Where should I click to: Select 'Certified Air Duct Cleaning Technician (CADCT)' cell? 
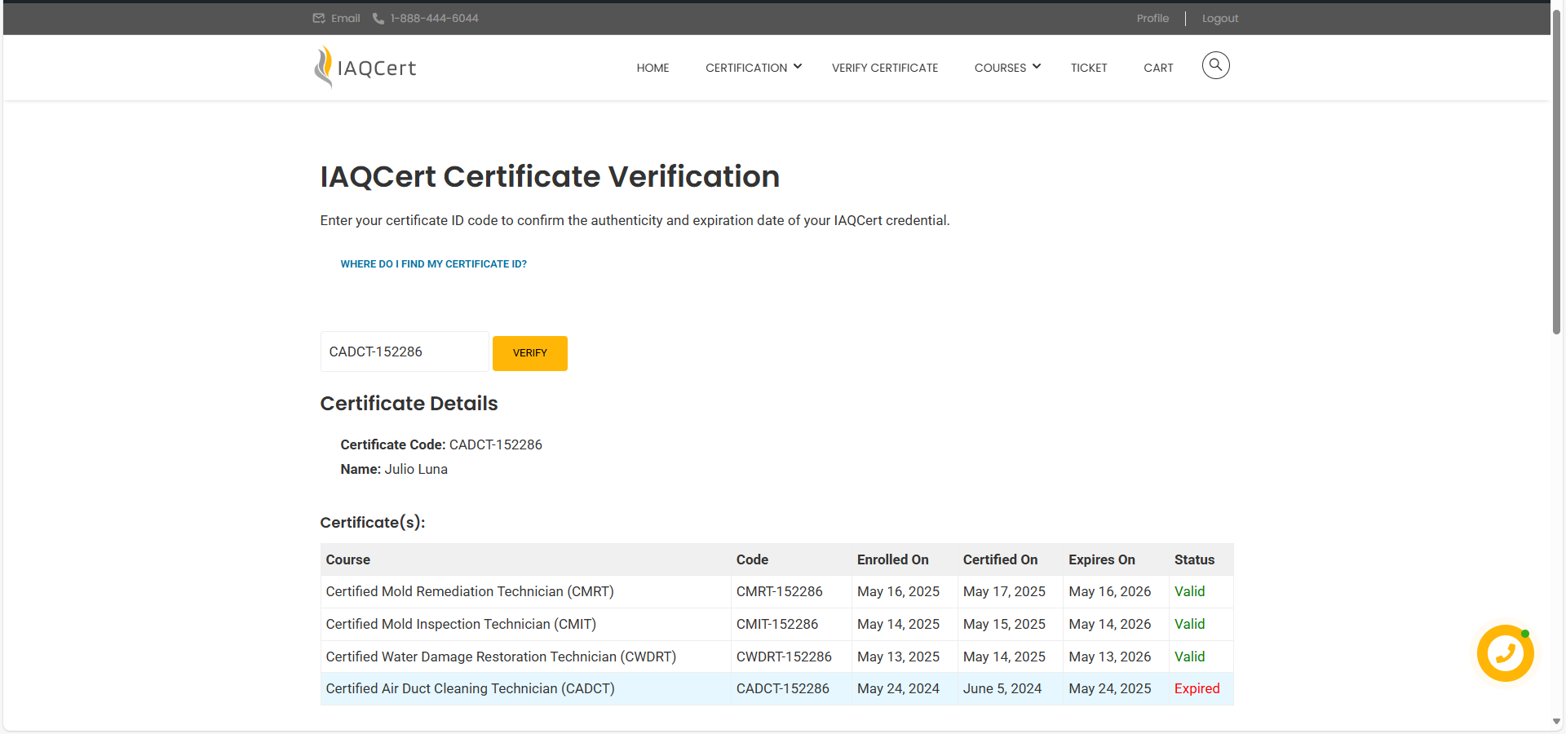tap(525, 688)
